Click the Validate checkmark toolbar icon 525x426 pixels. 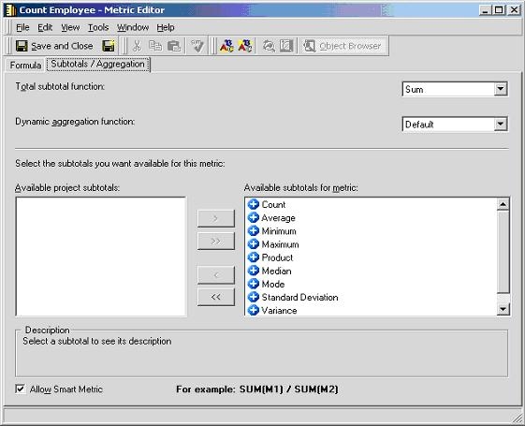[x=197, y=46]
